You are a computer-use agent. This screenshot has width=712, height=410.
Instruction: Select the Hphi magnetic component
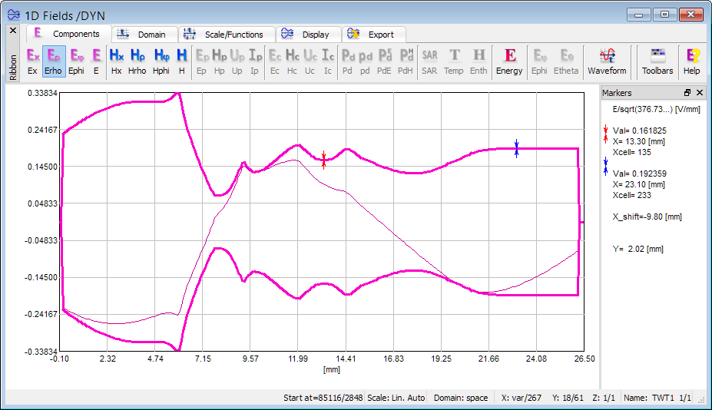pyautogui.click(x=161, y=61)
